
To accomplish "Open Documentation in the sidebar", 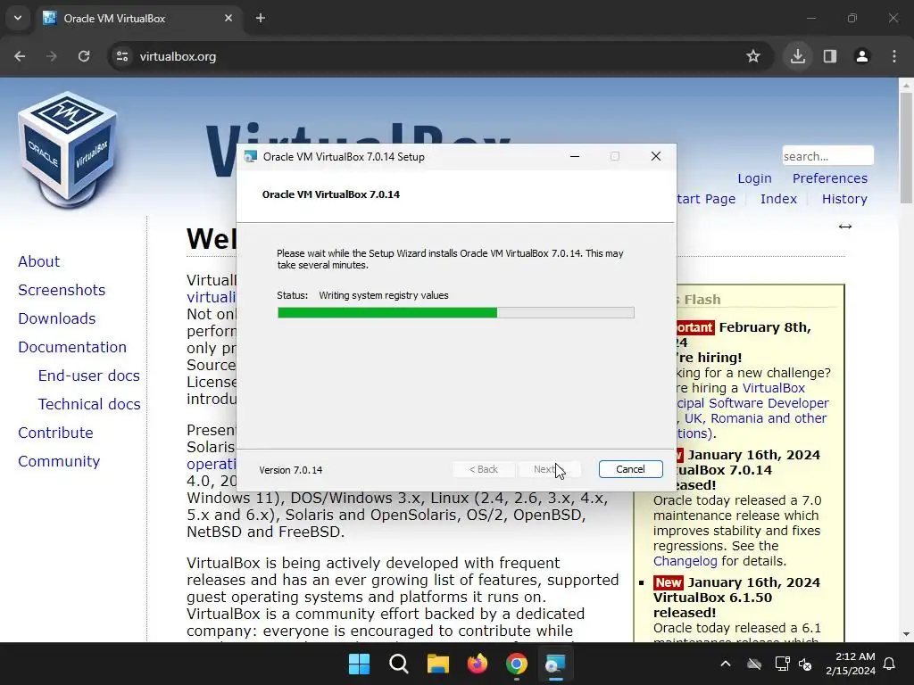I will 72,347.
